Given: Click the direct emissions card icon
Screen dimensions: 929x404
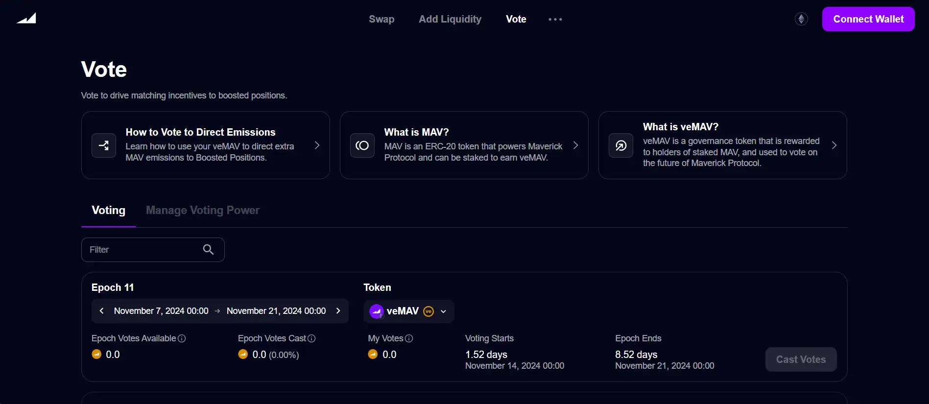Looking at the screenshot, I should click(104, 145).
